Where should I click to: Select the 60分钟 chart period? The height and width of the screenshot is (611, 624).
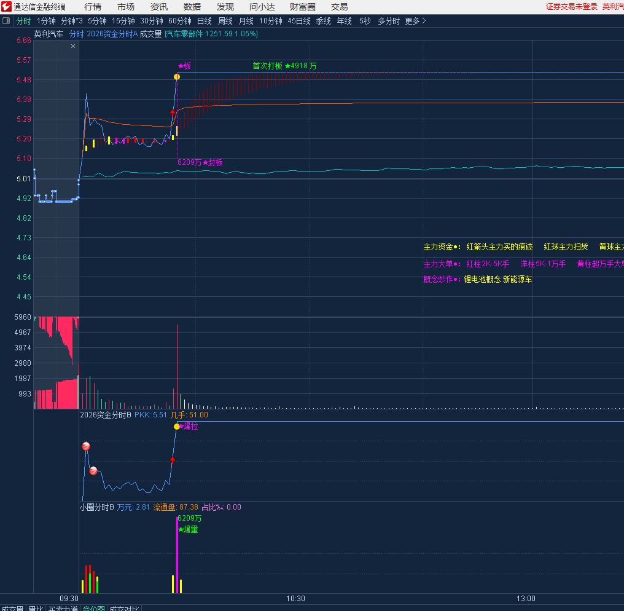click(x=180, y=21)
